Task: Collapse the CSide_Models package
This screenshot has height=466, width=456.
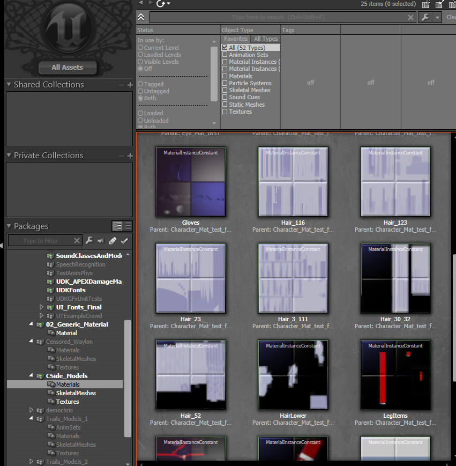Action: coord(31,376)
